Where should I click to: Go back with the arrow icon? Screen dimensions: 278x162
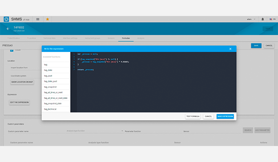coord(8,29)
